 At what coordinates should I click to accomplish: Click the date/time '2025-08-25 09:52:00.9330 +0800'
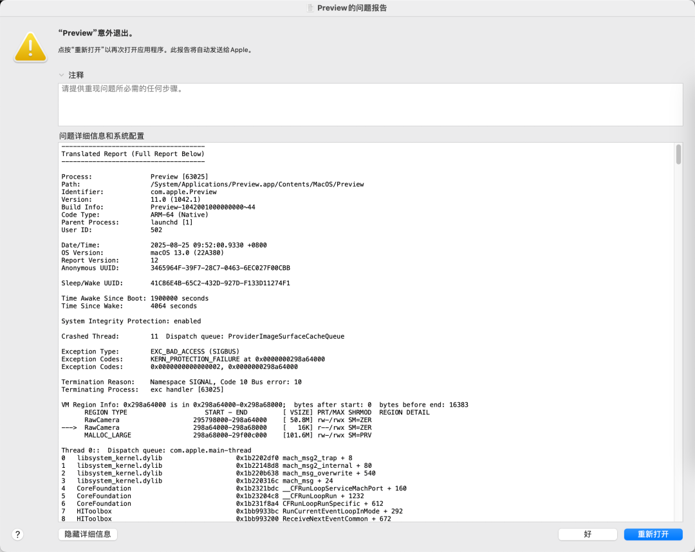point(208,245)
